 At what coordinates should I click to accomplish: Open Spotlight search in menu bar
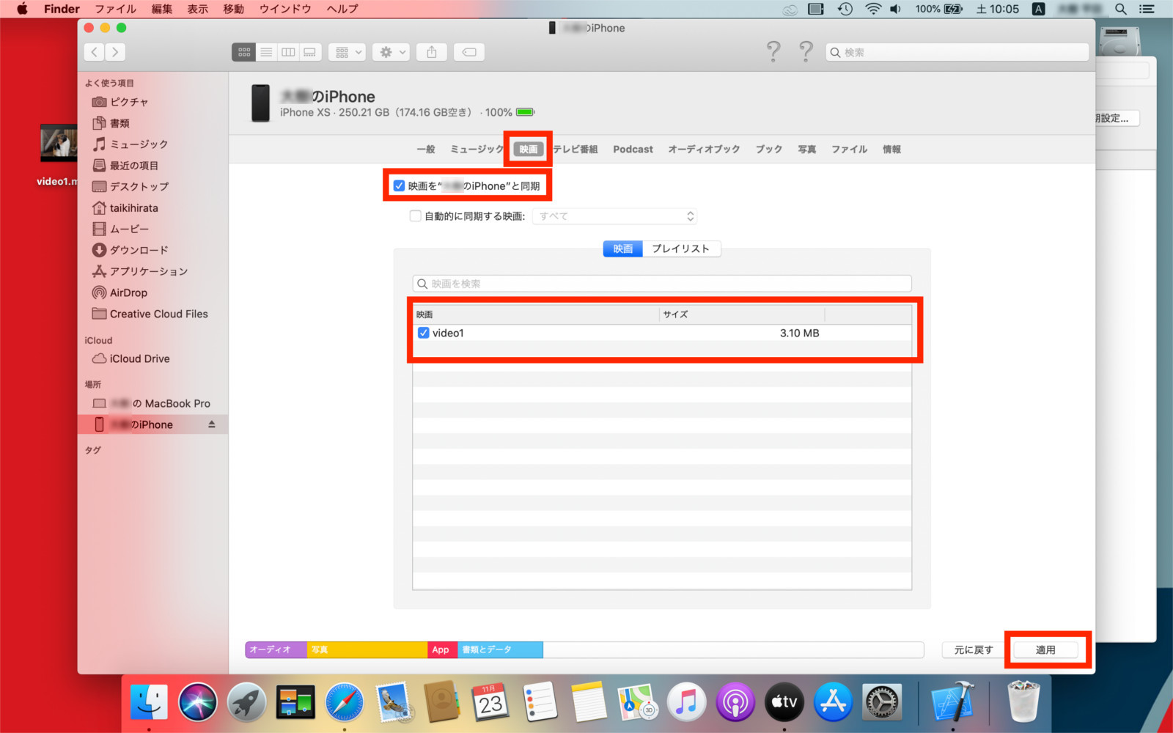1121,9
